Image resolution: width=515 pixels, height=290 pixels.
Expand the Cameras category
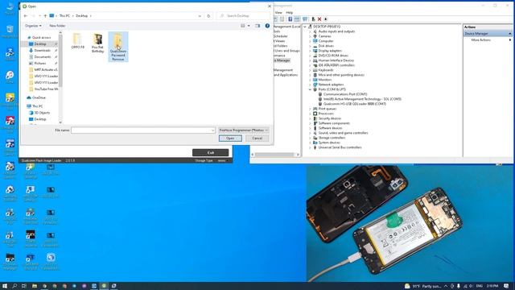[310, 36]
